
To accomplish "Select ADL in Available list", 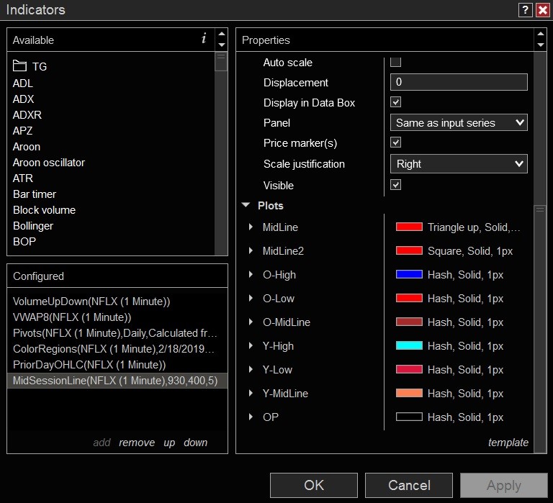I will pyautogui.click(x=23, y=83).
